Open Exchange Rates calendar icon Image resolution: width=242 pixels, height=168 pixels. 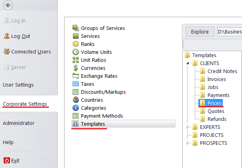point(76,76)
